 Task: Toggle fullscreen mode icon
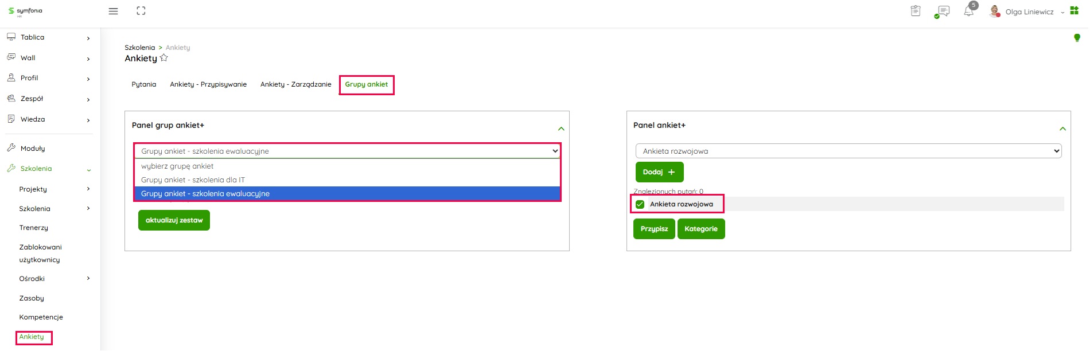click(x=141, y=11)
